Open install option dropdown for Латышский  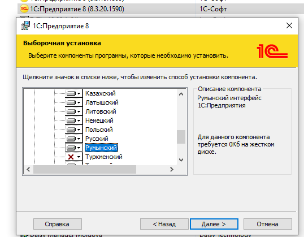tap(73, 102)
